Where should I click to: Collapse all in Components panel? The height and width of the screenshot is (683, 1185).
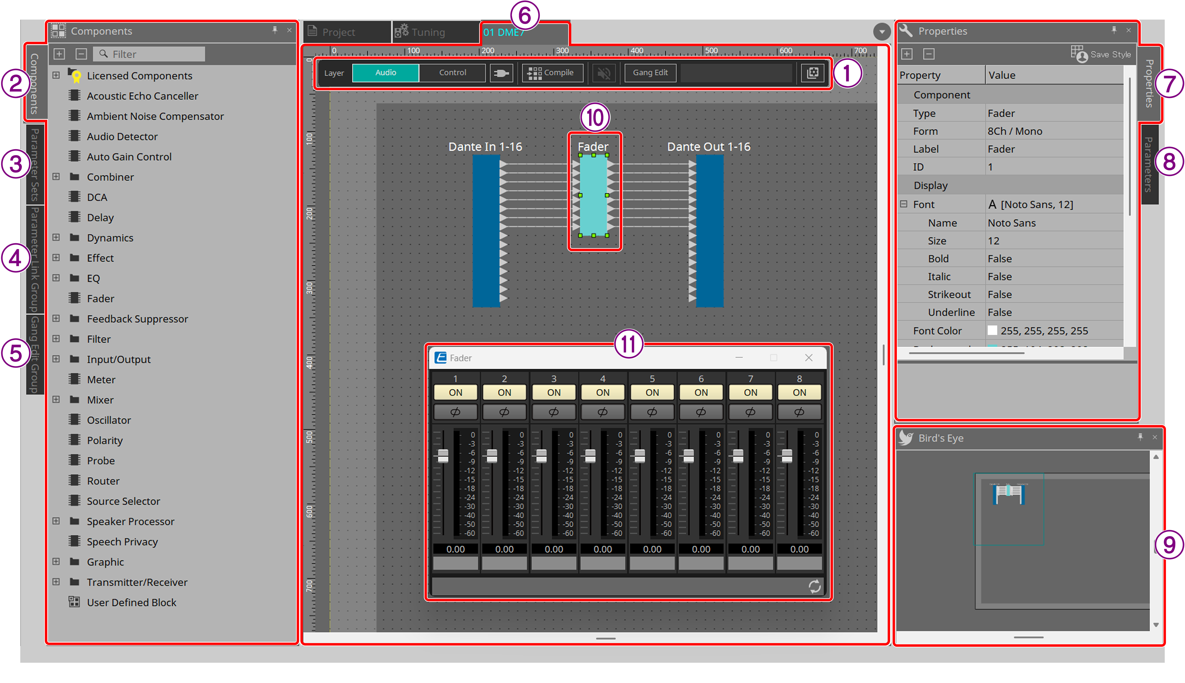tap(81, 54)
